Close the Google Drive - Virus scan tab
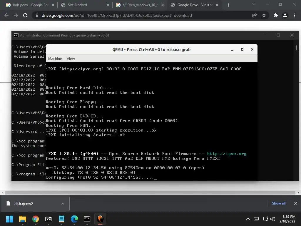Image resolution: width=301 pixels, height=226 pixels. 217,5
